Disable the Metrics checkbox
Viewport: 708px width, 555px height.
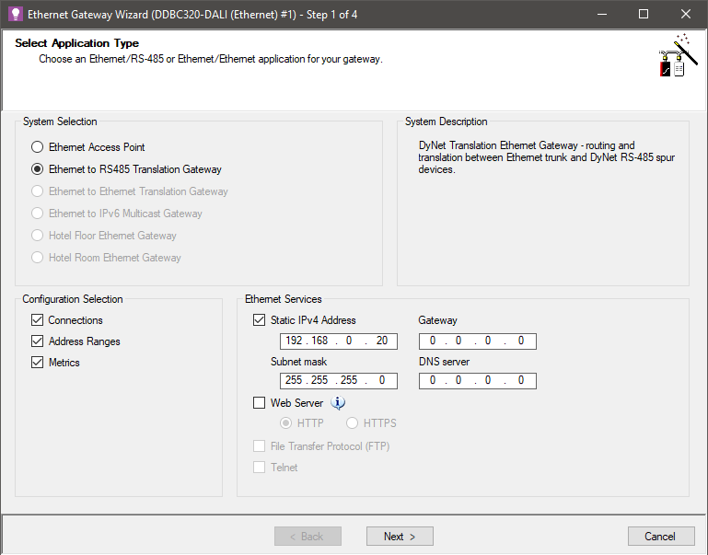tap(38, 363)
